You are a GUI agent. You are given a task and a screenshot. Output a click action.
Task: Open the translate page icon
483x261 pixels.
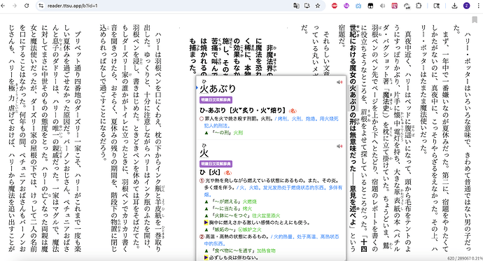click(296, 6)
